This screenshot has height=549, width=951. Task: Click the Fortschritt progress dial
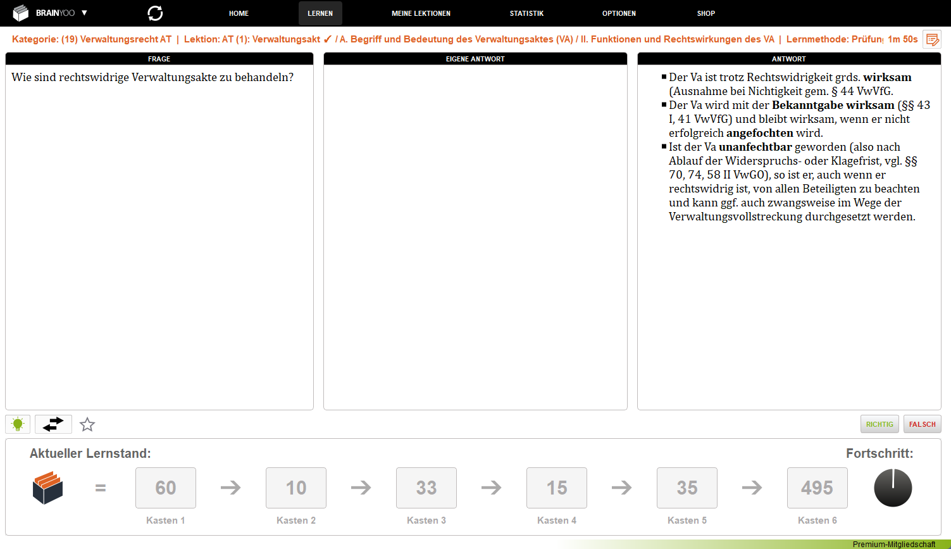pyautogui.click(x=893, y=488)
